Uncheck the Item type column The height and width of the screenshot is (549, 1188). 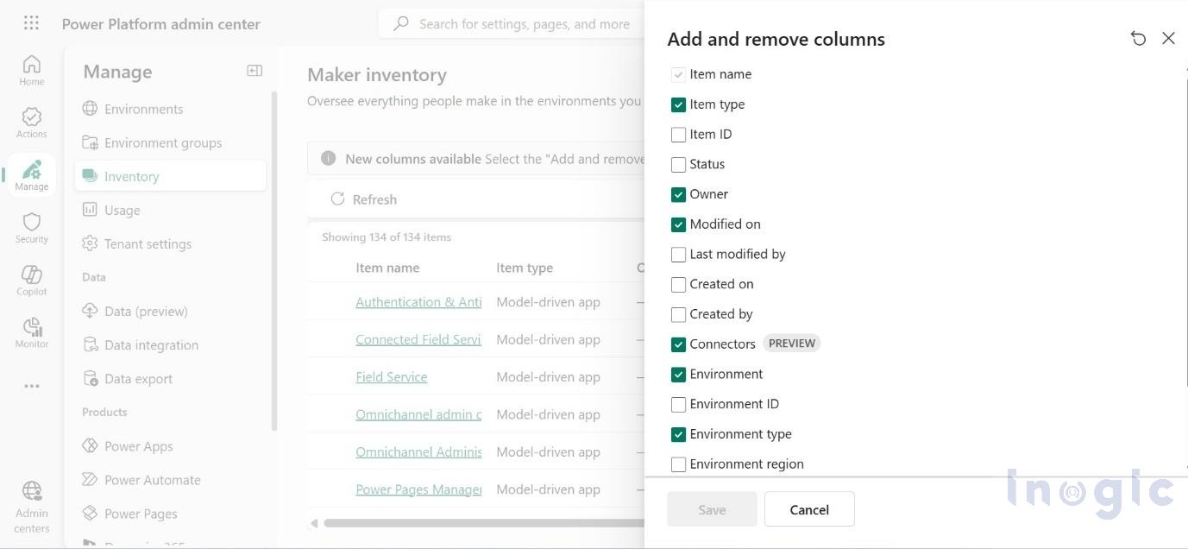(678, 104)
